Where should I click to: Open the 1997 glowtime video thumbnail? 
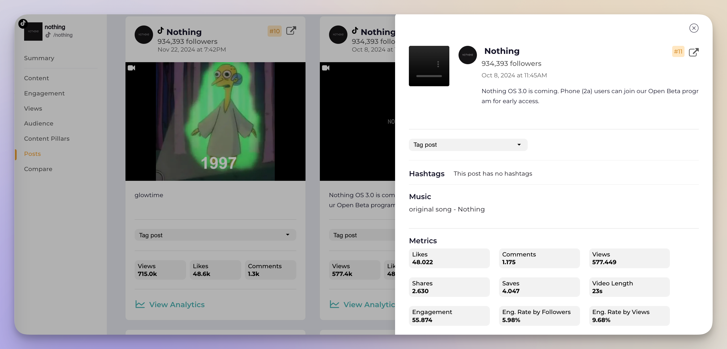[215, 121]
